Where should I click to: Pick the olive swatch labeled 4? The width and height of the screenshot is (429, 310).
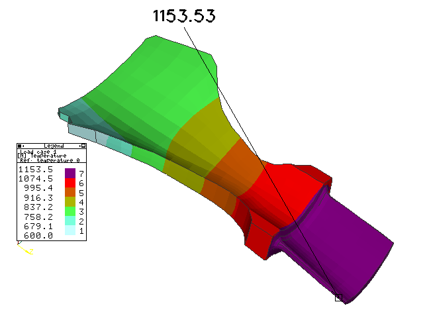tap(70, 202)
